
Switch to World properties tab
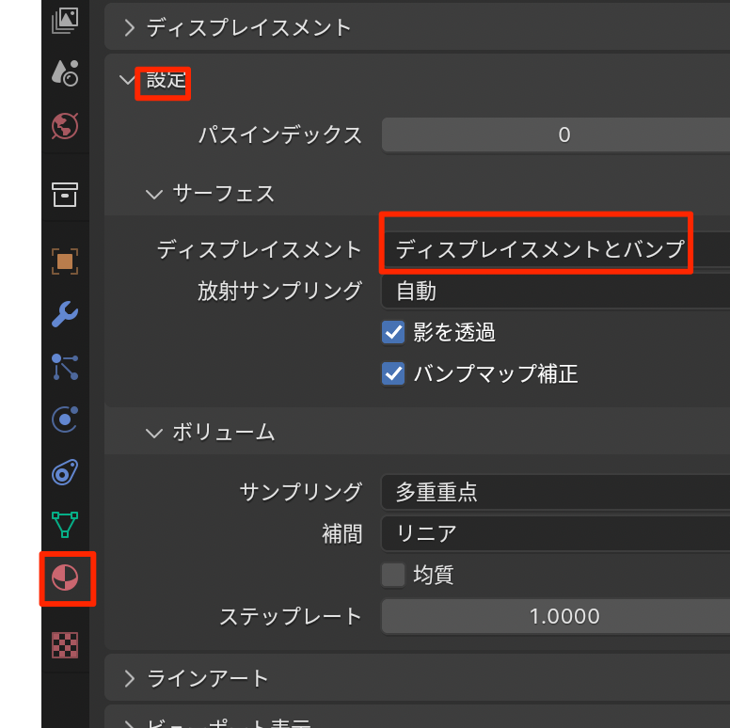(x=65, y=125)
